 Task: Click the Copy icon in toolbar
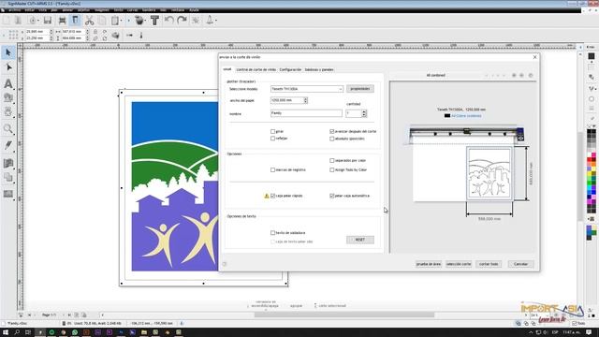[102, 21]
